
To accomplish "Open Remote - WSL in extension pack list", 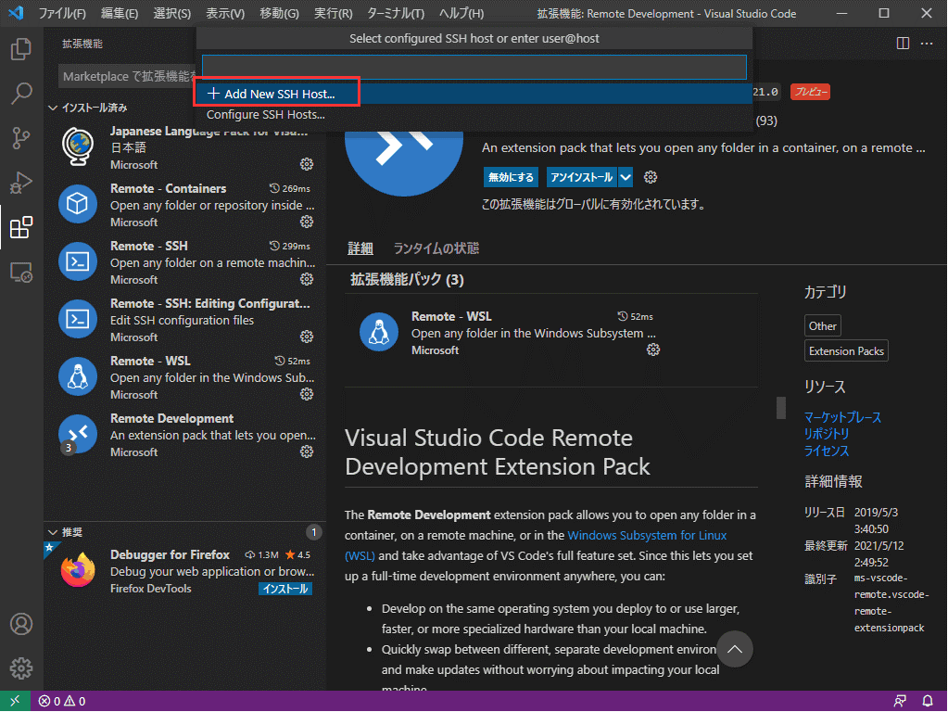I will (509, 332).
